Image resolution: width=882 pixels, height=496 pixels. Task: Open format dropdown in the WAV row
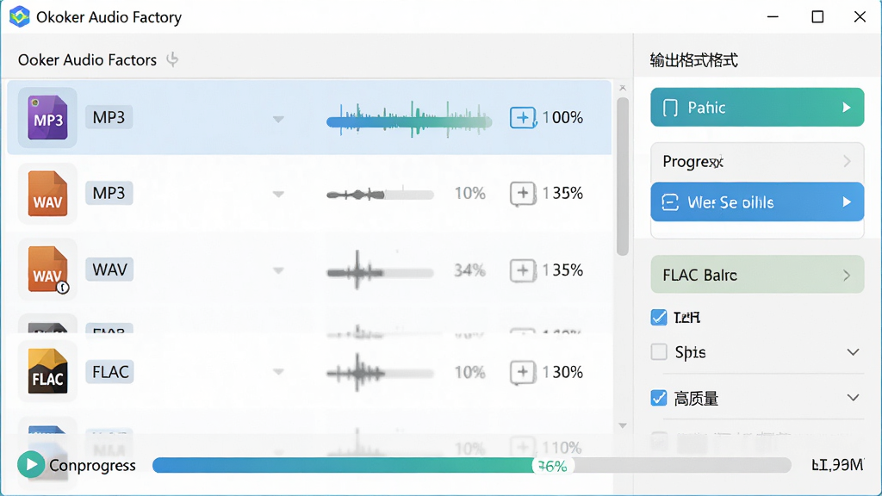[278, 271]
